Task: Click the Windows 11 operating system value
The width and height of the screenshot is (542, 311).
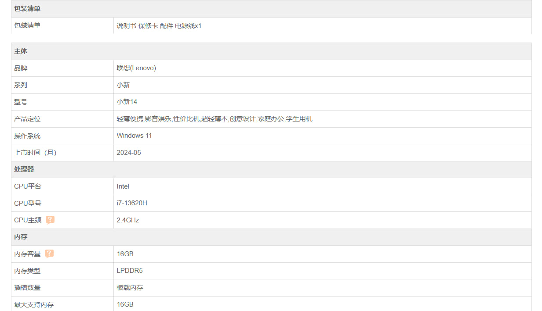Action: pos(134,136)
